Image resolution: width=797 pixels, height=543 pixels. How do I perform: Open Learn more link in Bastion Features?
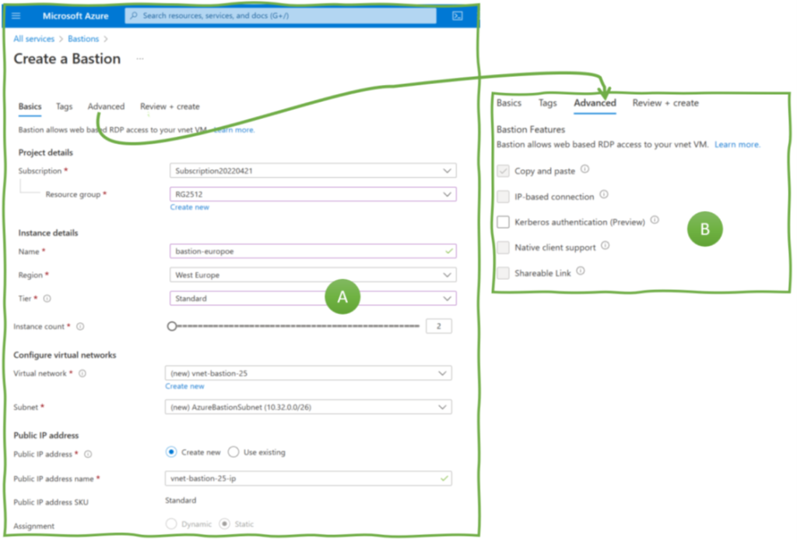(x=738, y=145)
